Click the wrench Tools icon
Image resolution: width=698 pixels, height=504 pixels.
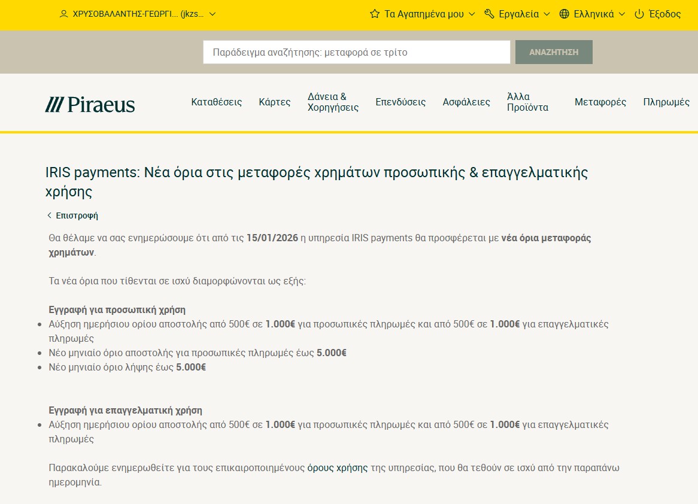click(x=489, y=14)
